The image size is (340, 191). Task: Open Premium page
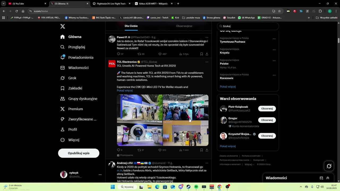click(x=72, y=109)
